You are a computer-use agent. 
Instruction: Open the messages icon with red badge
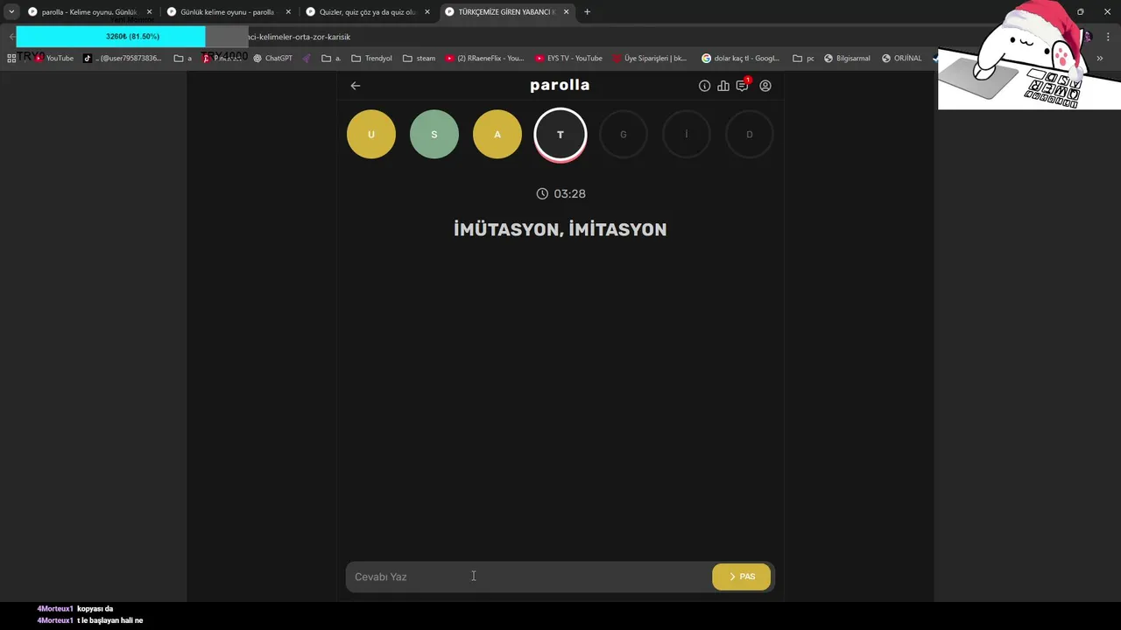(743, 85)
